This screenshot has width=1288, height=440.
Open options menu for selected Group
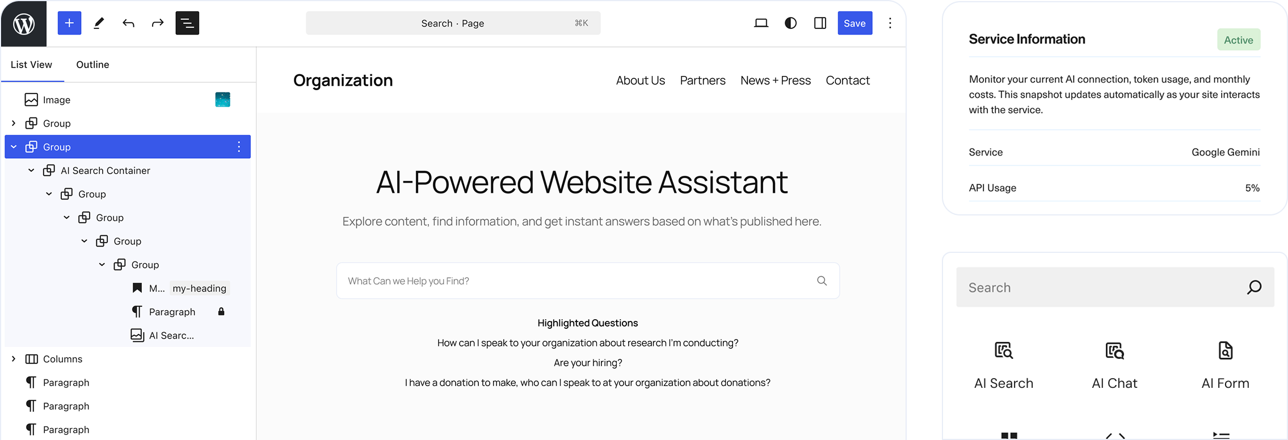[x=239, y=147]
